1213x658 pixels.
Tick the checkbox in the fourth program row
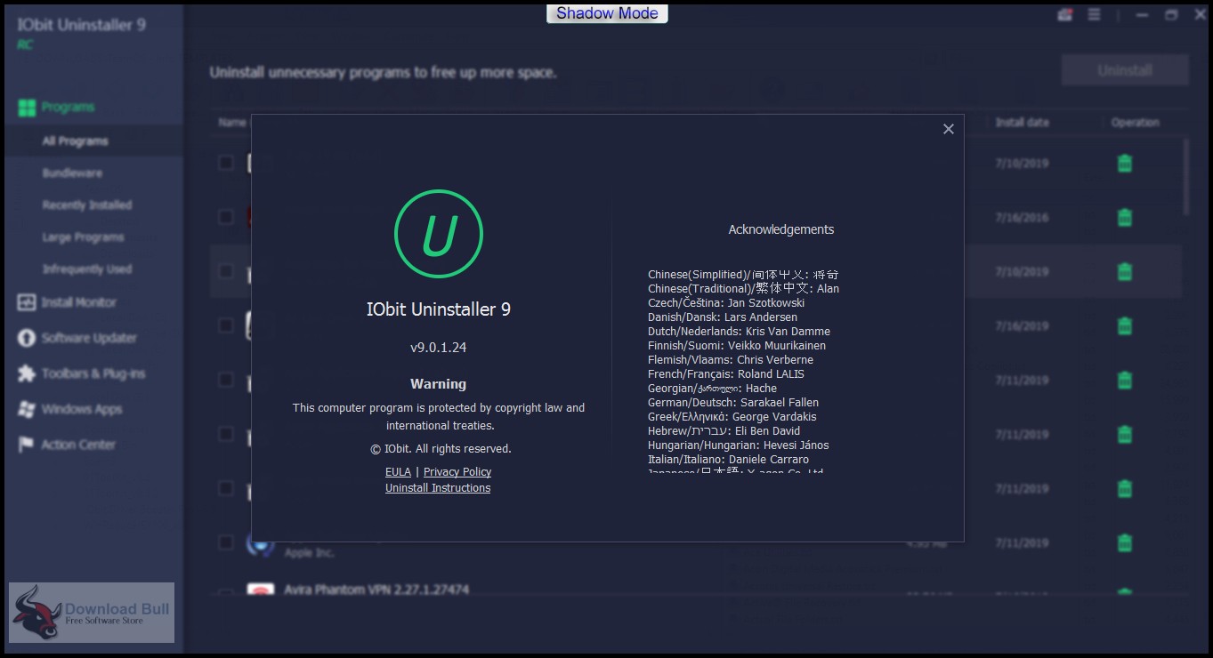click(226, 325)
